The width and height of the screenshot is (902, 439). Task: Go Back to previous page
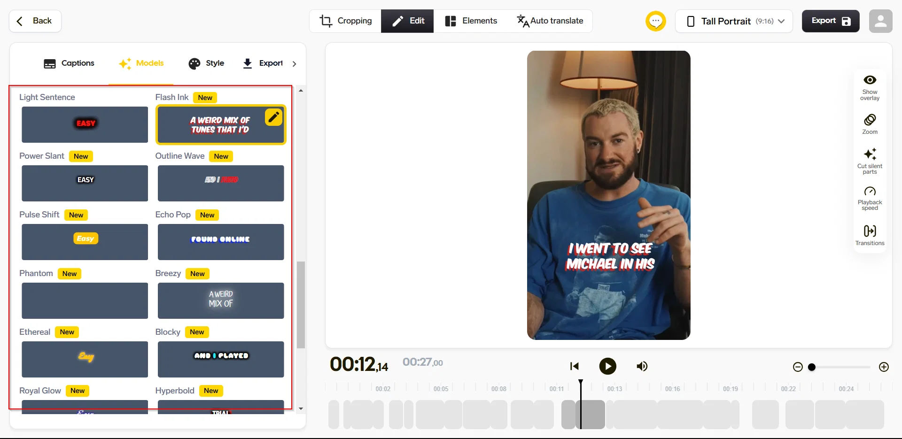pos(35,21)
